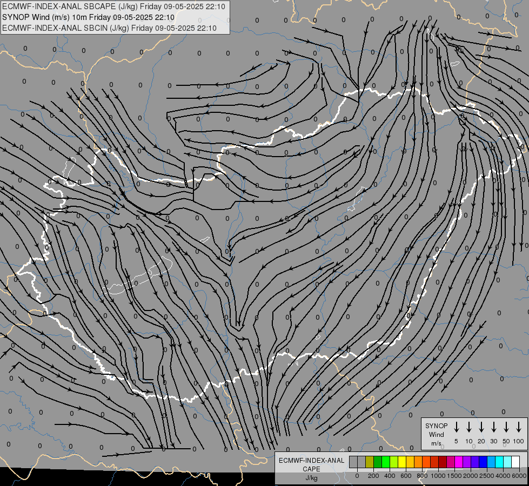Click the 0 tick label on CAPE scale

(357, 476)
